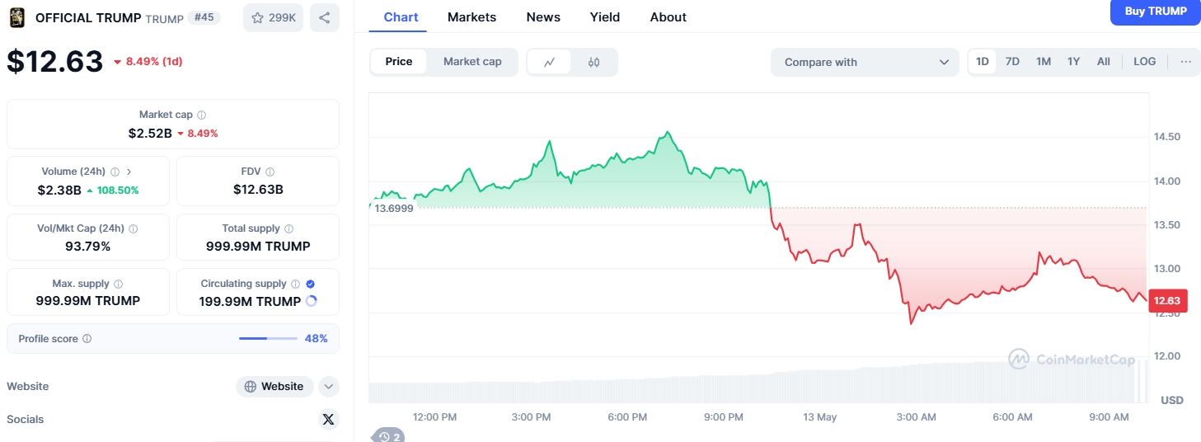Open Volume (24h) details arrow
Image resolution: width=1201 pixels, height=442 pixels.
click(x=129, y=172)
